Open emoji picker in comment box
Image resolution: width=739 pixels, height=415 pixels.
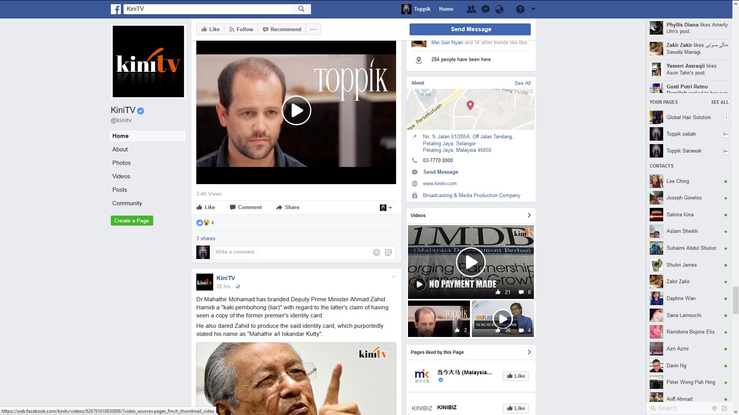click(376, 252)
